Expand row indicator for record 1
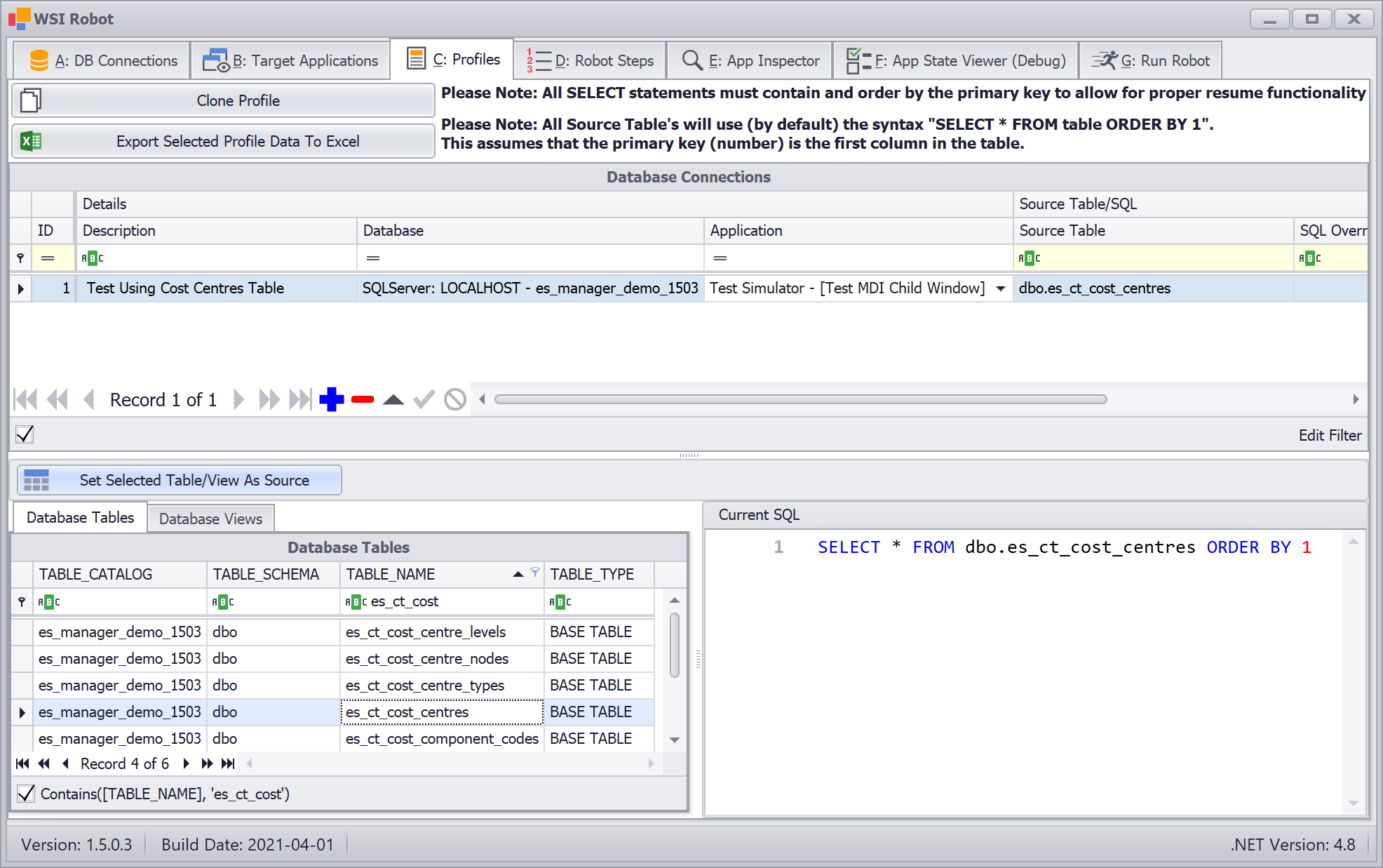Viewport: 1383px width, 868px height. pos(20,288)
